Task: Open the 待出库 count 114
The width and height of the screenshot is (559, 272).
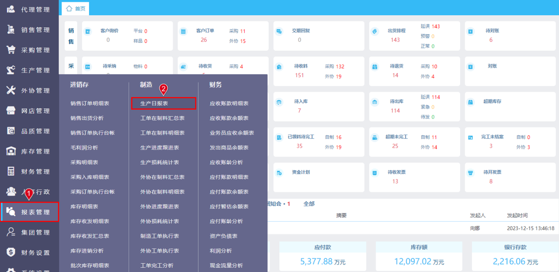Action: click(395, 110)
